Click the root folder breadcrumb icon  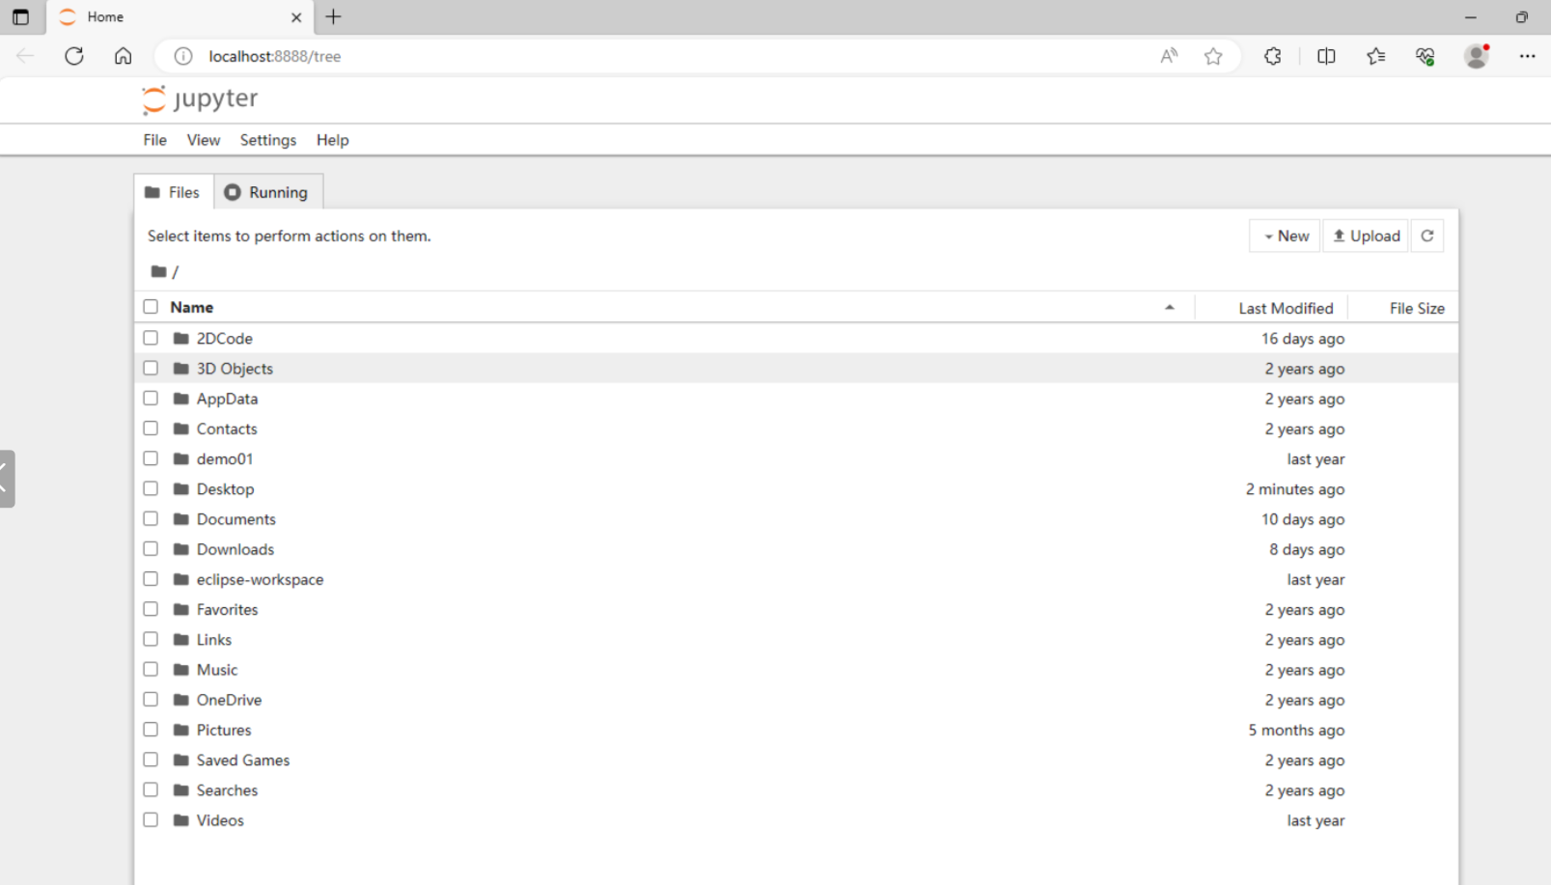pos(158,271)
